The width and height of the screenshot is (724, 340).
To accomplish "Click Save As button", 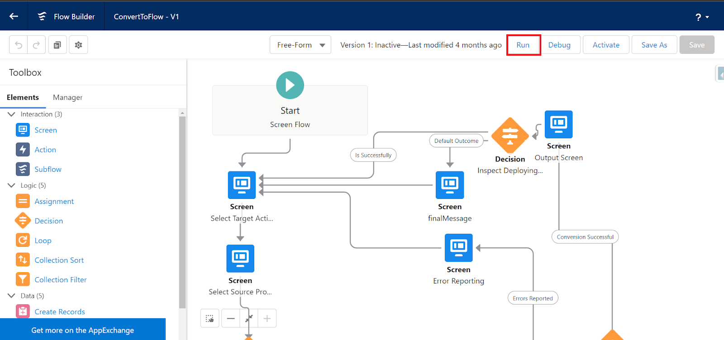I will click(654, 45).
